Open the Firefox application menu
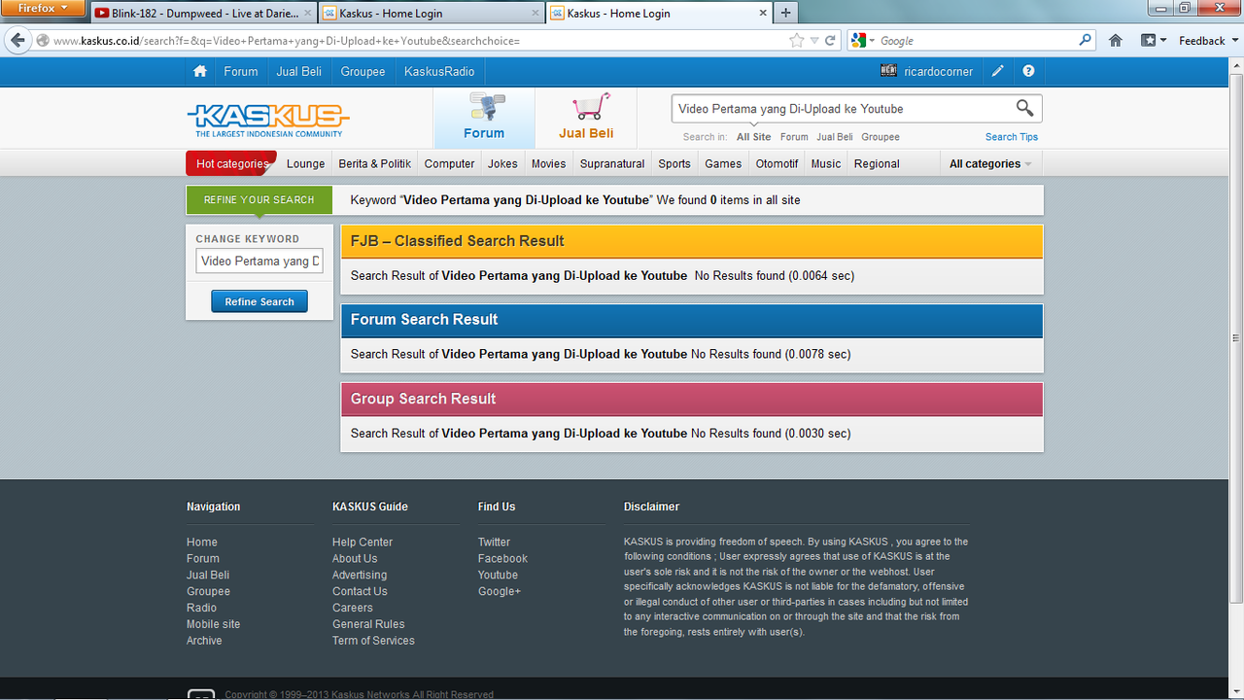1244x700 pixels. coord(44,8)
